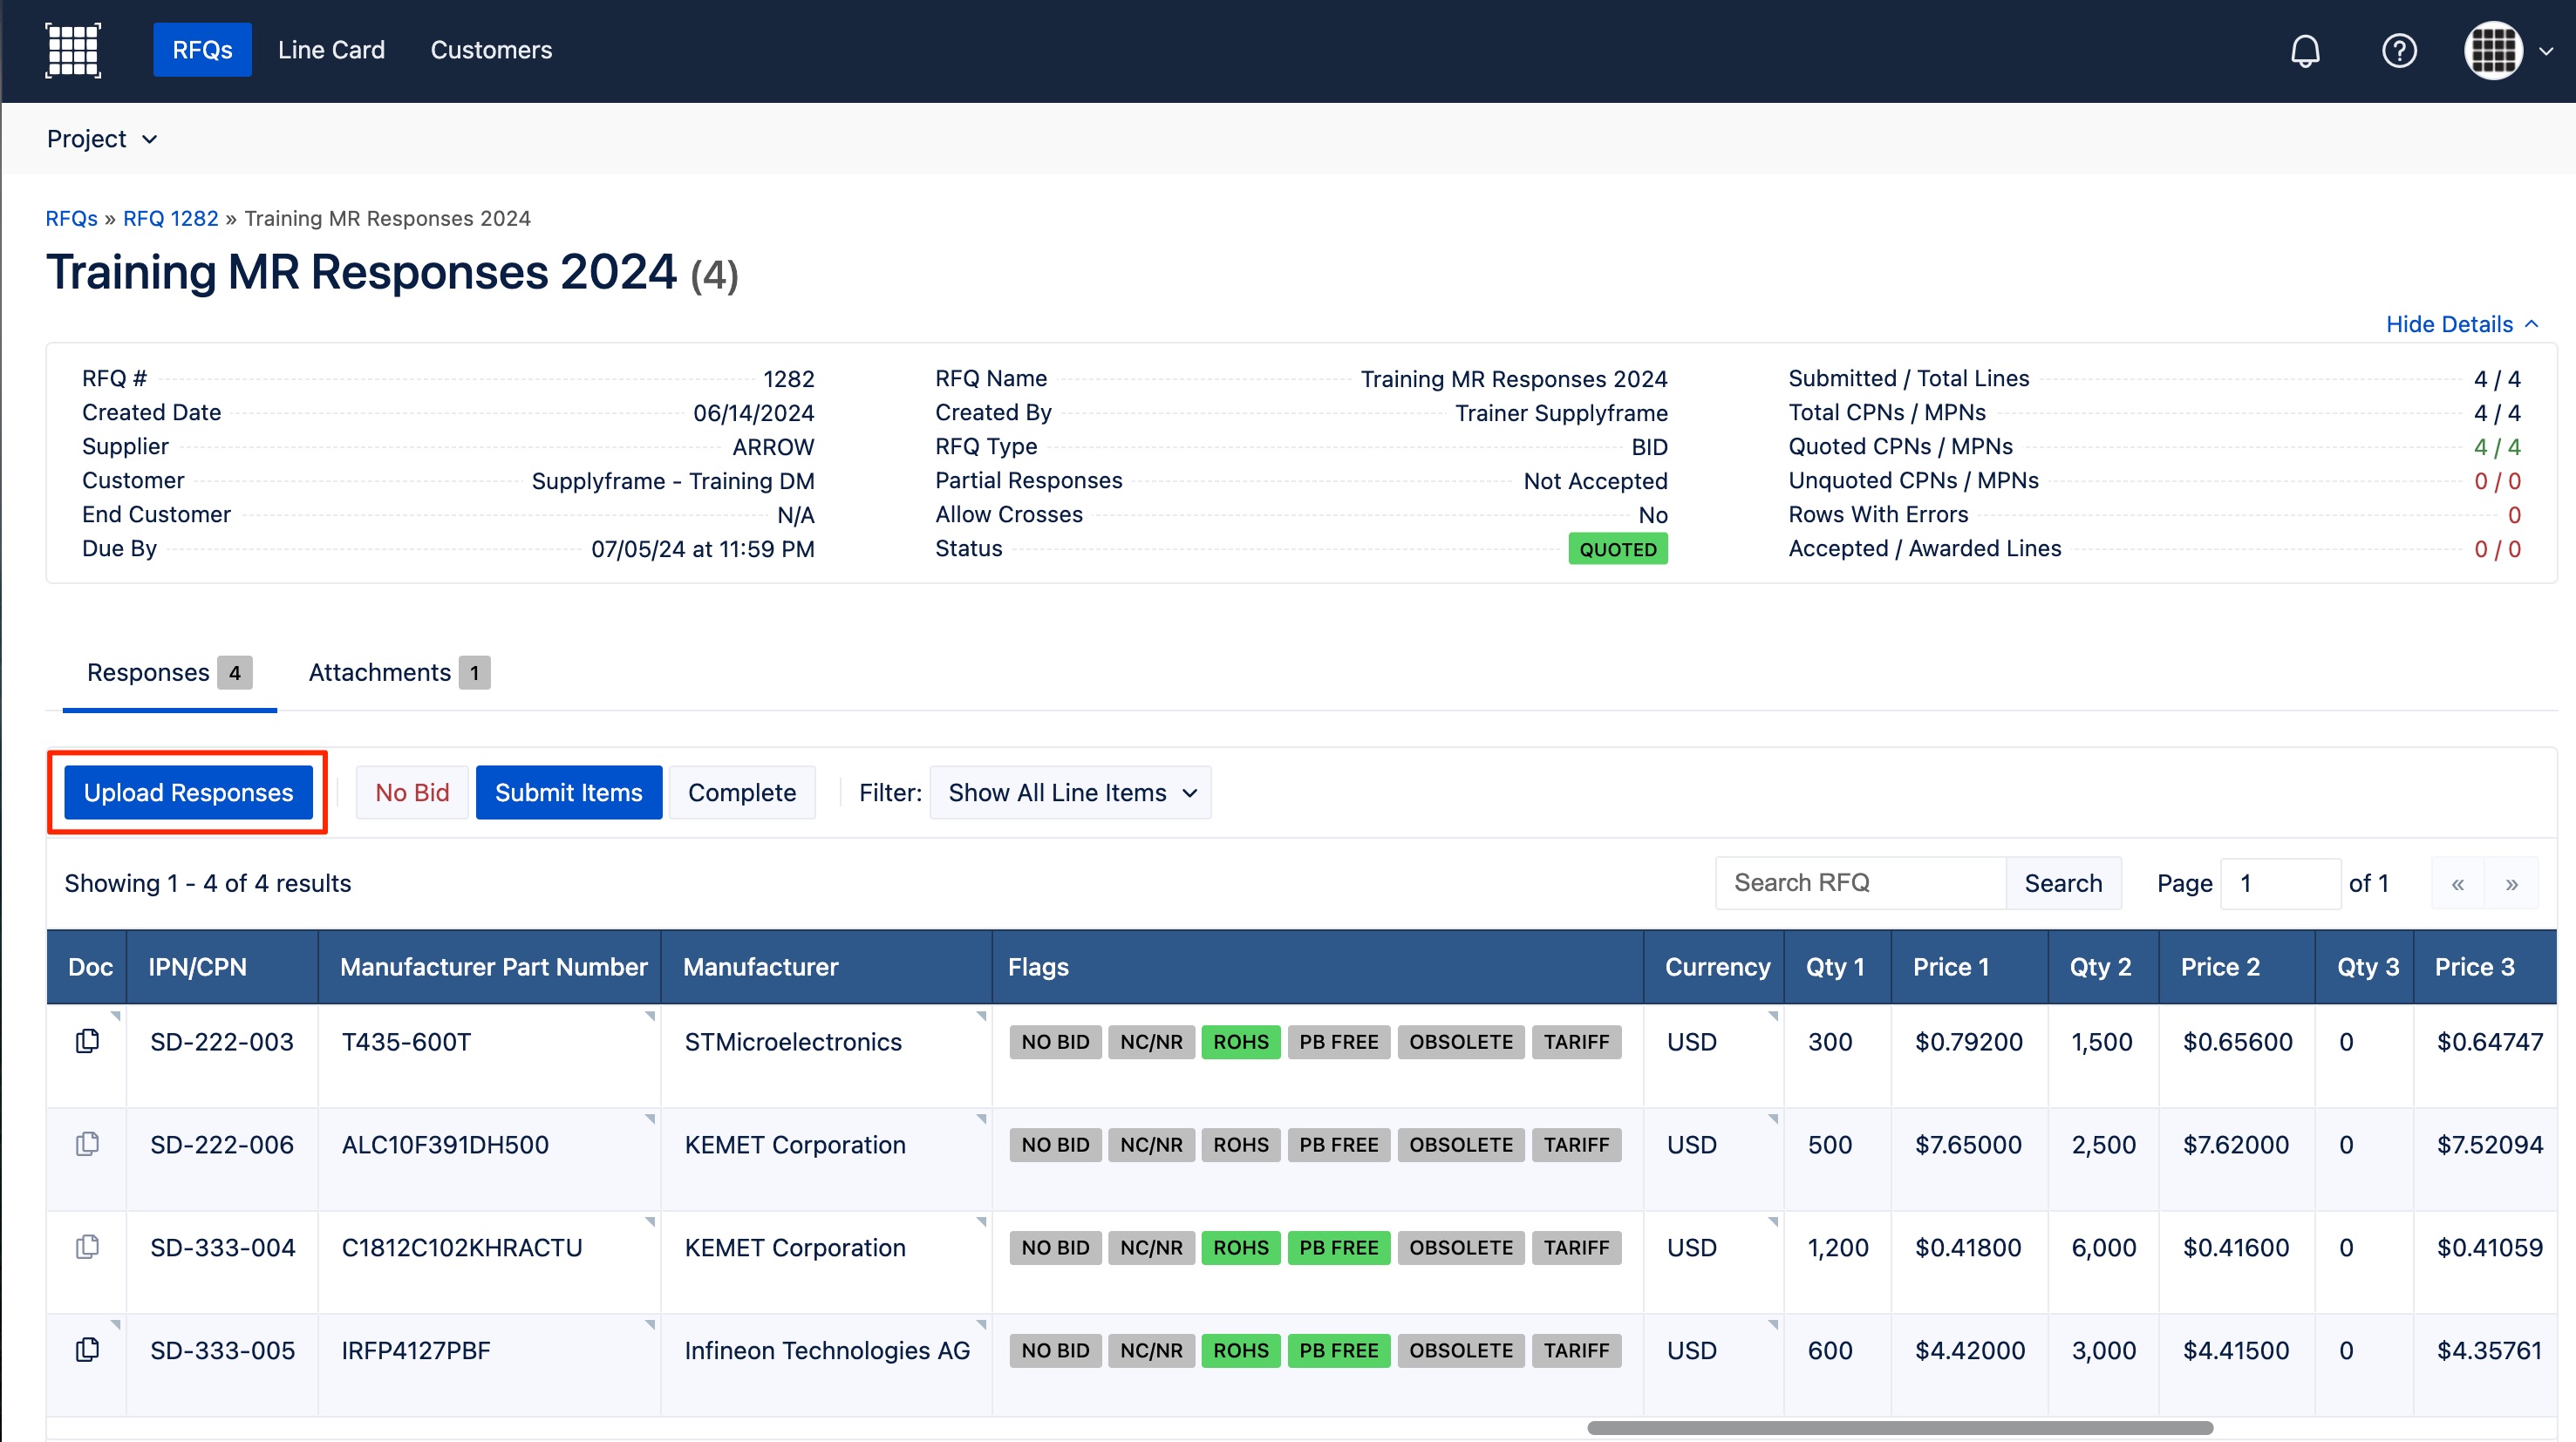Toggle NO BID flag for T435-600T

[1055, 1042]
